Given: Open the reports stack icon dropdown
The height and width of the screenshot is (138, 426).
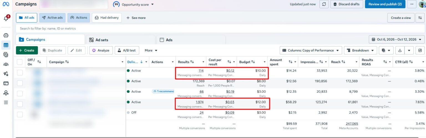Looking at the screenshot, I should point(386,50).
